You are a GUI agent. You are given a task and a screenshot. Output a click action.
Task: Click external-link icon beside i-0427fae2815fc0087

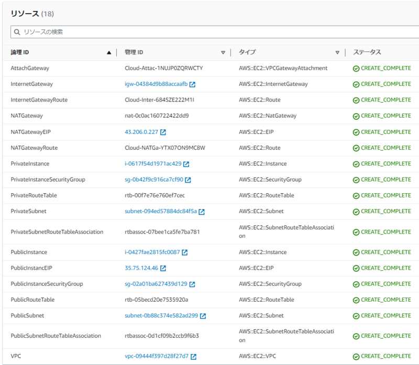(185, 252)
